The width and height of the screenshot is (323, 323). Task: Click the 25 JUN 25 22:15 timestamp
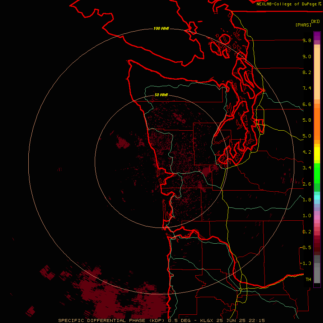click(x=240, y=320)
